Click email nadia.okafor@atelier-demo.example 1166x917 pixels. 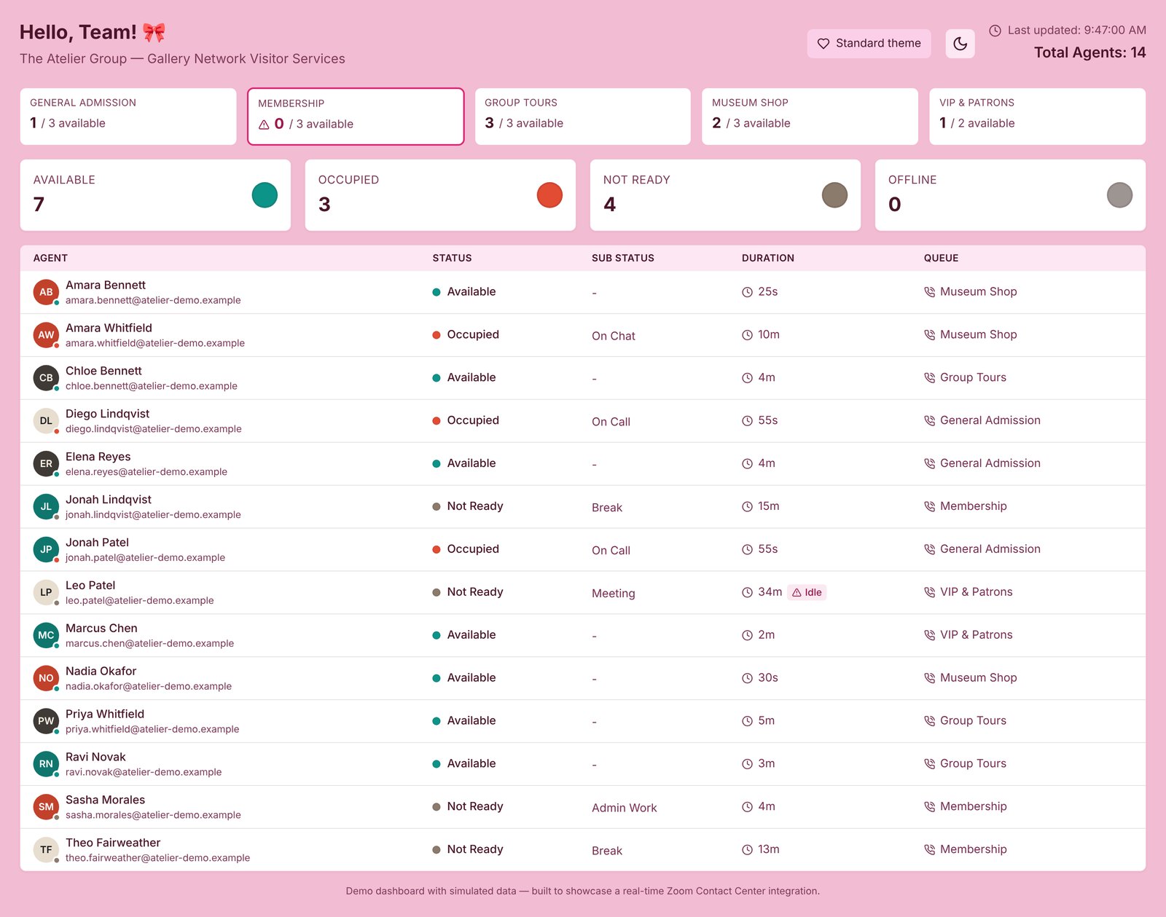coord(149,686)
